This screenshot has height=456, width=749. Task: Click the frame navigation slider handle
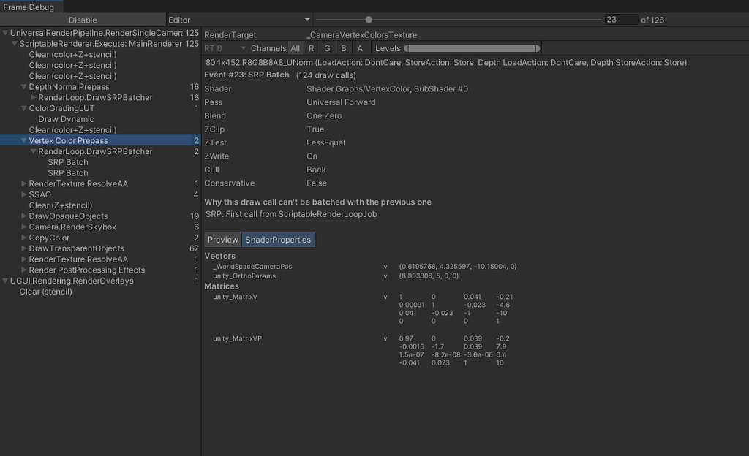(x=368, y=20)
